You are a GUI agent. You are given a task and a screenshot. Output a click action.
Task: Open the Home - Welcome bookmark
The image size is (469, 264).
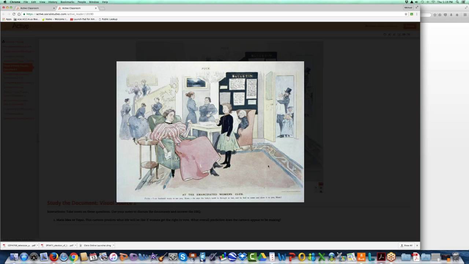click(55, 19)
